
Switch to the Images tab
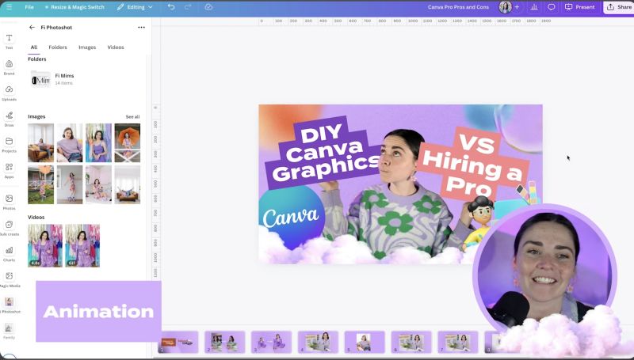[87, 47]
